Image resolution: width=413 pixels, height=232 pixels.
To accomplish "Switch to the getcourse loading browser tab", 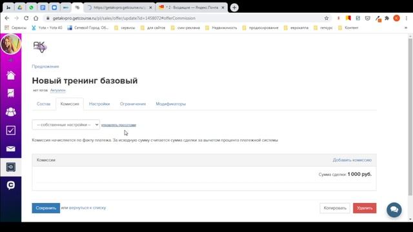I will 119,8.
